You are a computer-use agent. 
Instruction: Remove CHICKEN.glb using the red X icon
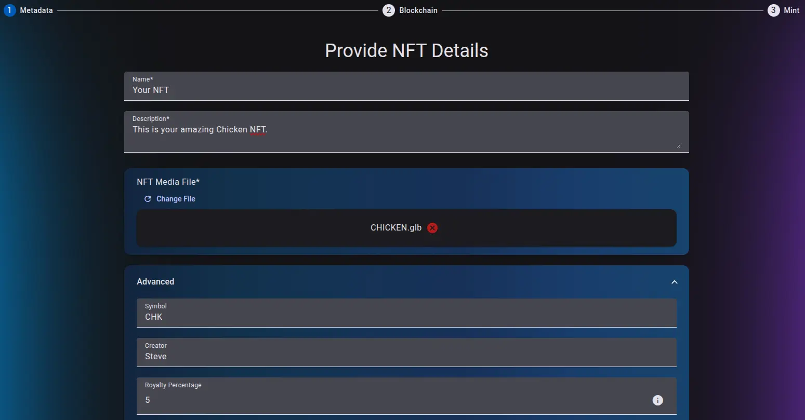[x=432, y=227]
